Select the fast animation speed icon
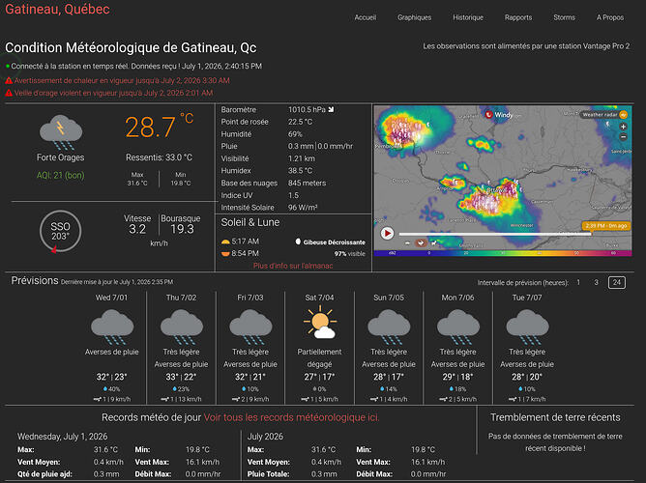646x483 pixels. pos(434,243)
